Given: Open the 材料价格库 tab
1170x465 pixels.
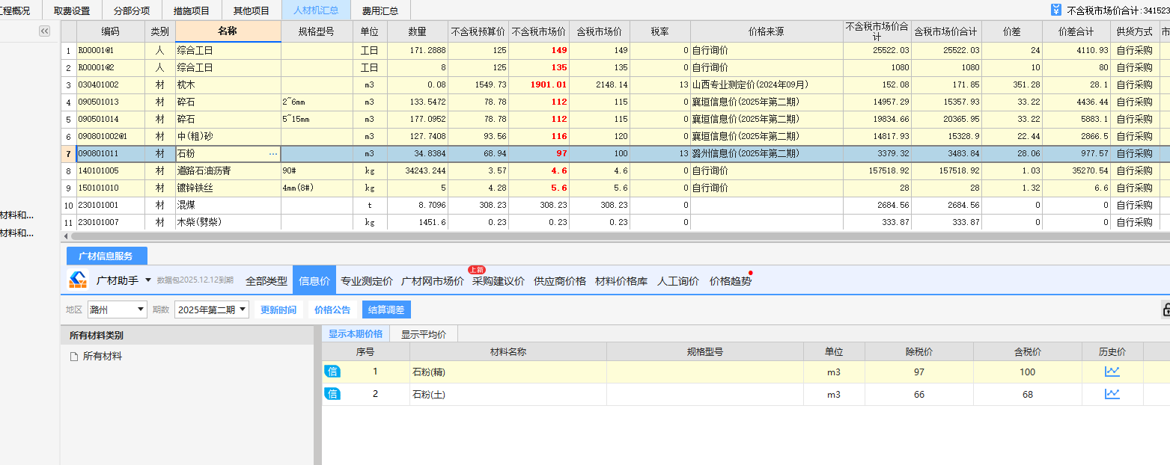Looking at the screenshot, I should click(621, 281).
